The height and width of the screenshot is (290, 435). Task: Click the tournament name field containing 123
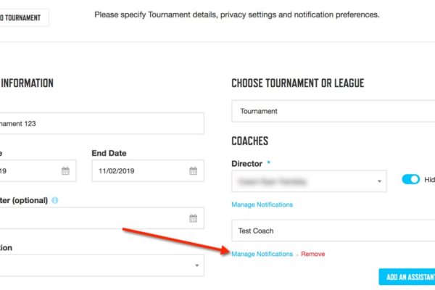(x=102, y=123)
